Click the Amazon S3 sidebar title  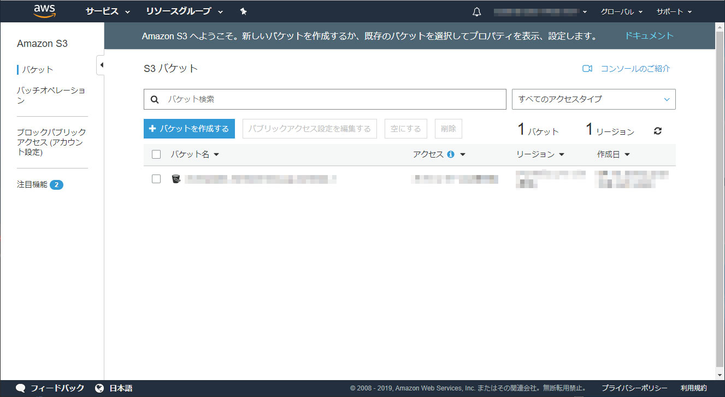42,44
